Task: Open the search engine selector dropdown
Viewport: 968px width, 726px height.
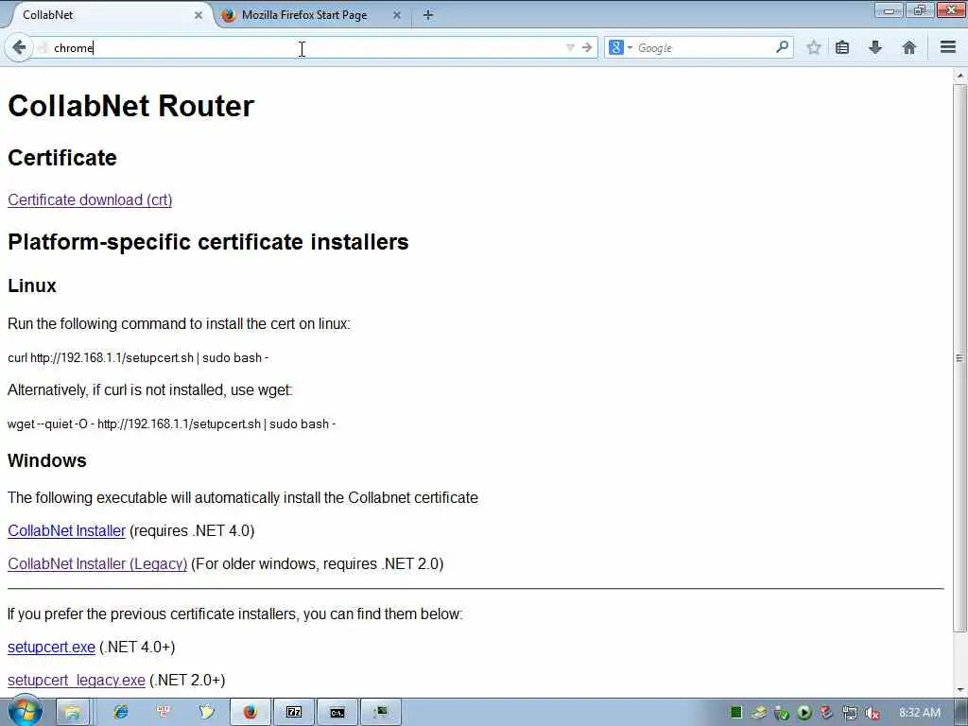Action: tap(620, 47)
